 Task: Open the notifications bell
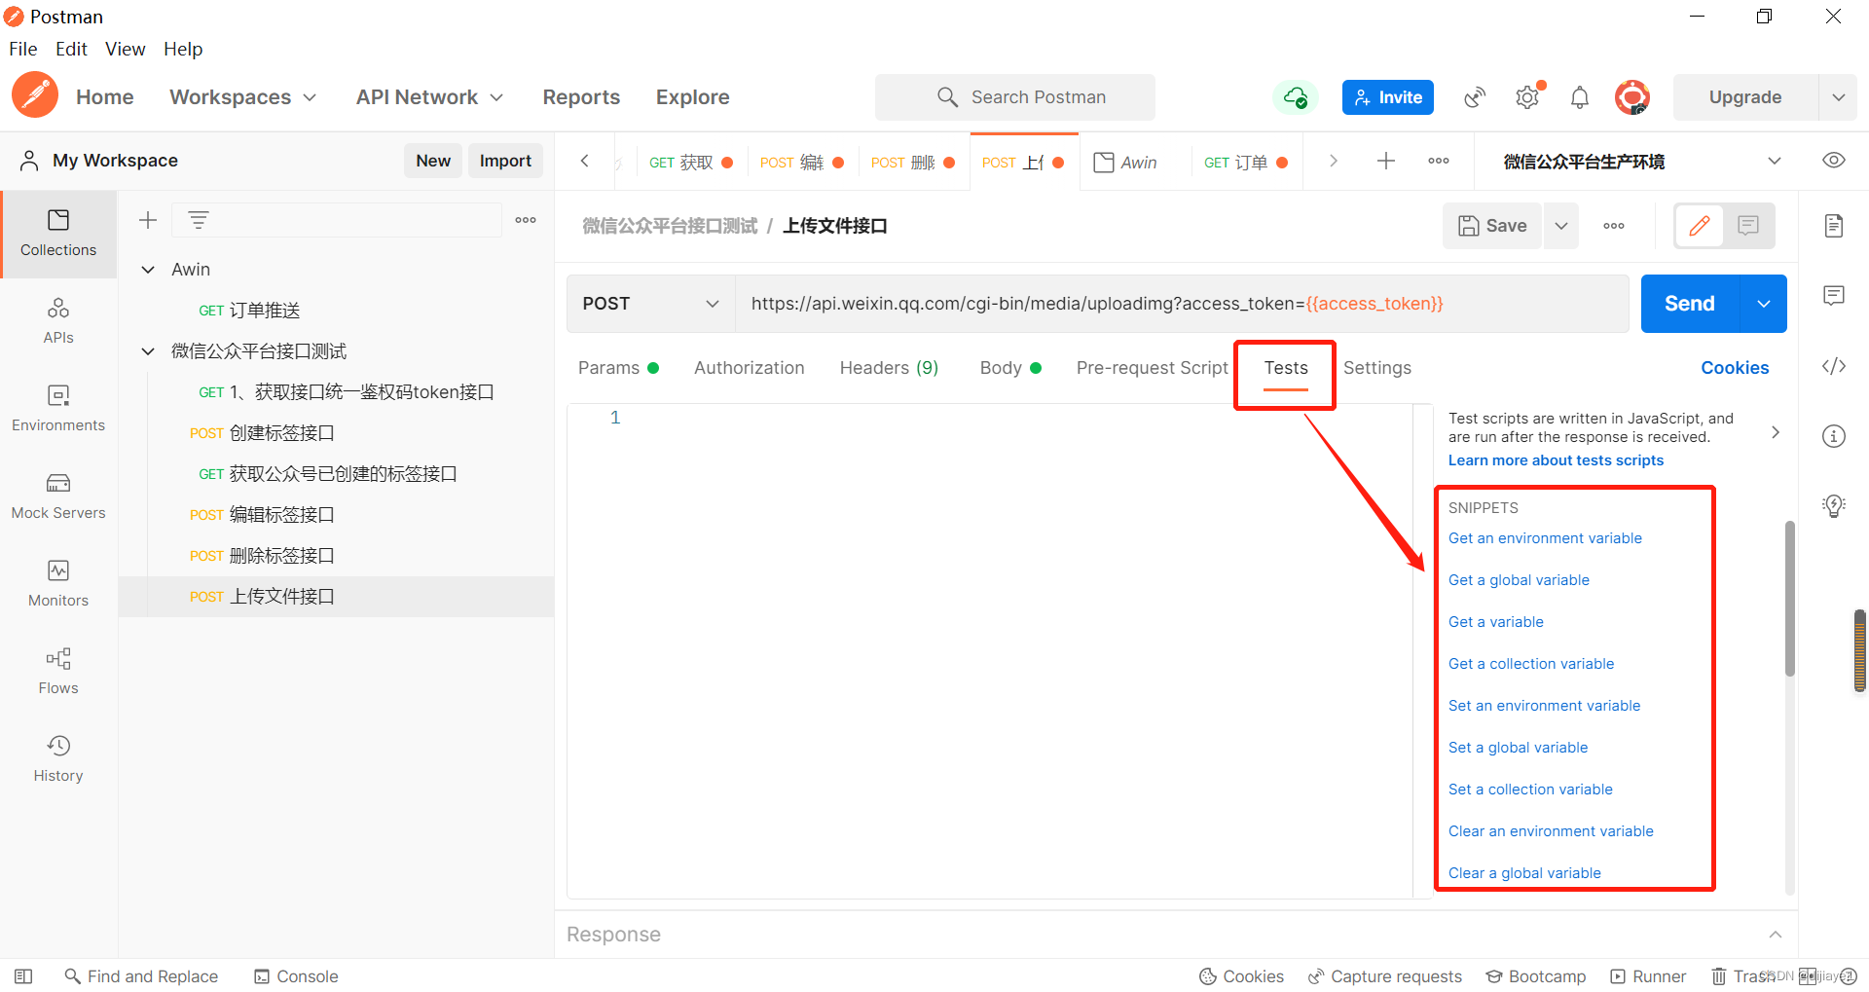click(x=1580, y=97)
